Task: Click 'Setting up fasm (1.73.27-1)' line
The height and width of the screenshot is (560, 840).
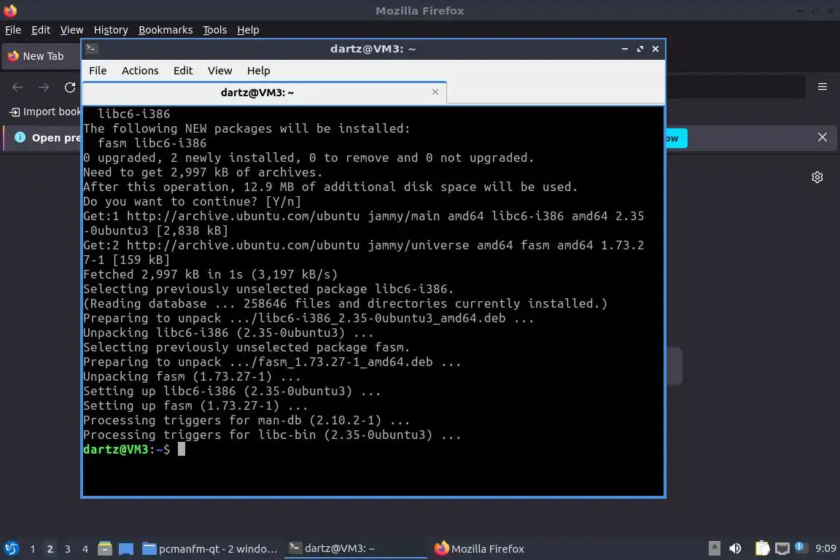Action: [195, 405]
